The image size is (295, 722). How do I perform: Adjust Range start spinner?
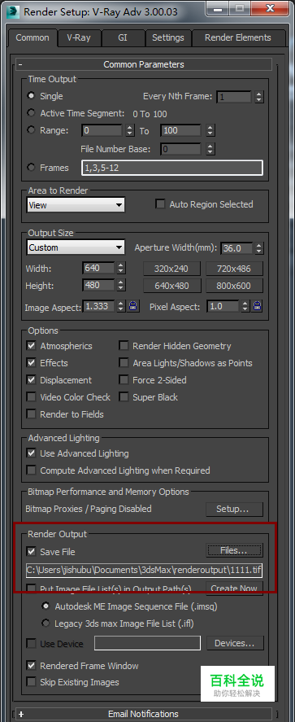[130, 130]
